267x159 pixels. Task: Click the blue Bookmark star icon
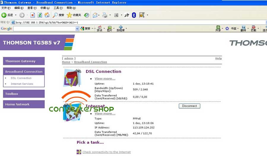click(227, 29)
